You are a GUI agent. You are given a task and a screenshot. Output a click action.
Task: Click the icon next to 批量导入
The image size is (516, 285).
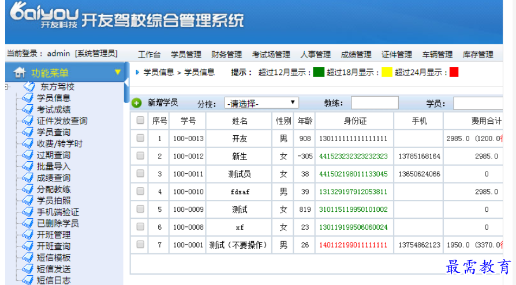(x=28, y=166)
